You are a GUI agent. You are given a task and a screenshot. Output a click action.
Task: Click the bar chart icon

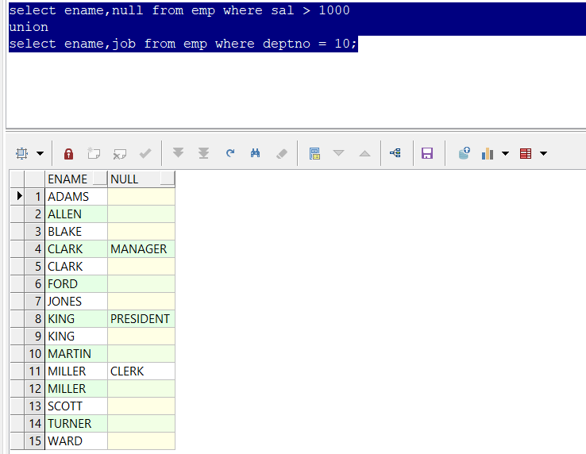(488, 153)
